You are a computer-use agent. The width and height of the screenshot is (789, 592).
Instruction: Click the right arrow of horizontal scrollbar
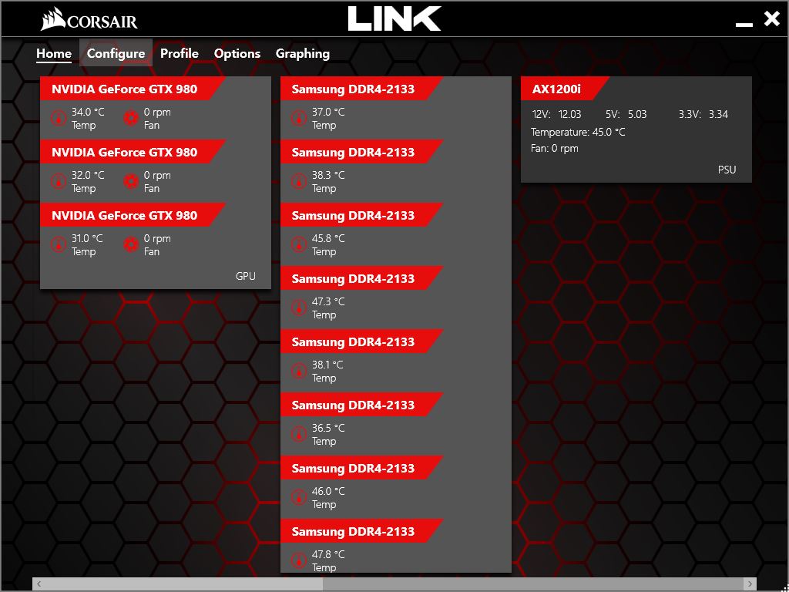[749, 584]
